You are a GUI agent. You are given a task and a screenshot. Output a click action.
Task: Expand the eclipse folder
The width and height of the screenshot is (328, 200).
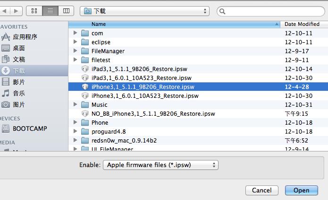click(76, 42)
